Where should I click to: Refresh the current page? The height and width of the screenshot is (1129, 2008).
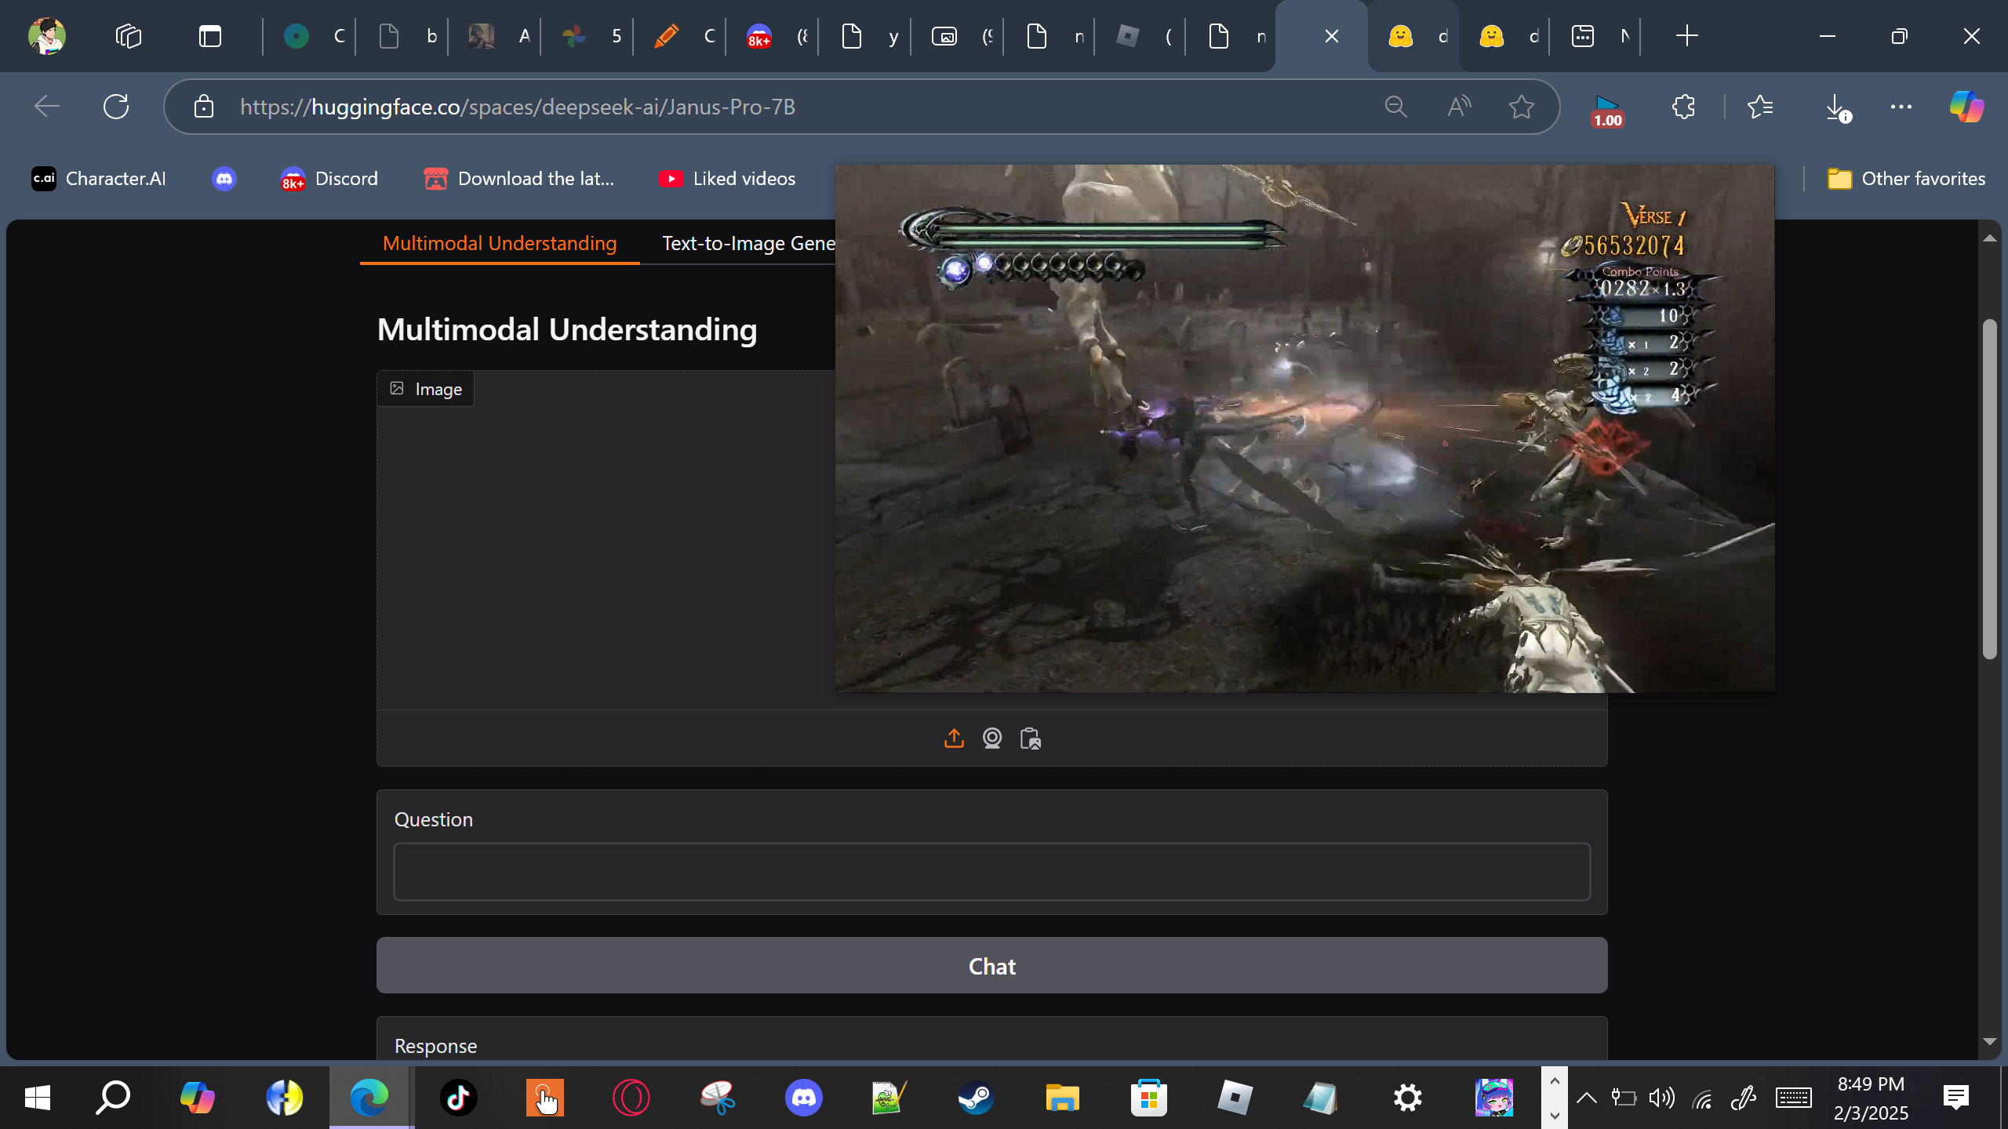click(116, 107)
